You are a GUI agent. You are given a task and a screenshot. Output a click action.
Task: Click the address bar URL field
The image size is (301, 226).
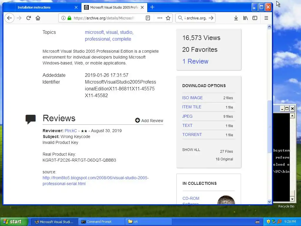coord(104,18)
